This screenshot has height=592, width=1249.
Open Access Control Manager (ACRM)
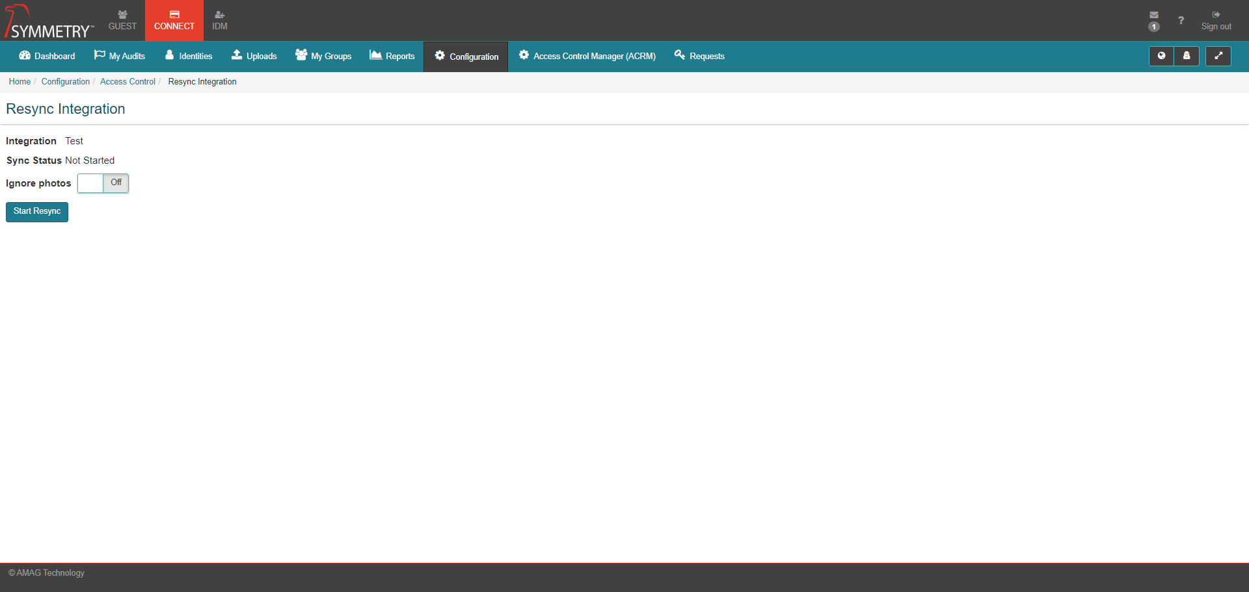(587, 56)
